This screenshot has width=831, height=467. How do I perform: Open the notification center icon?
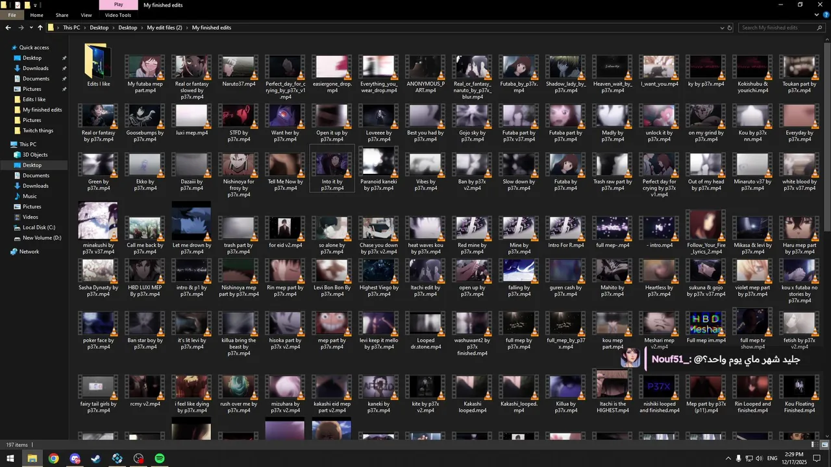tap(817, 459)
